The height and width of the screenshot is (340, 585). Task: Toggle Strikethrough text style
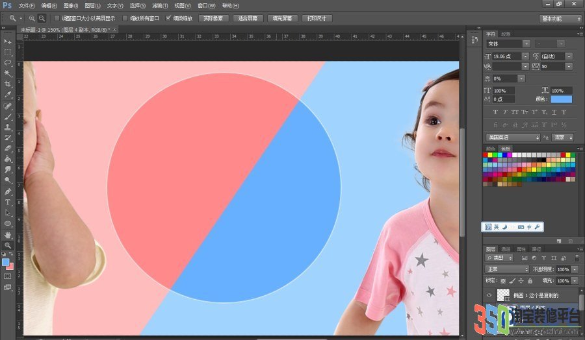click(x=564, y=112)
